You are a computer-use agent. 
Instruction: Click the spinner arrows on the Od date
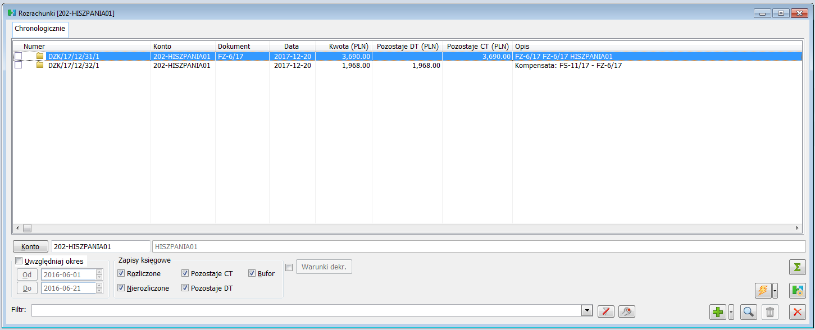99,274
